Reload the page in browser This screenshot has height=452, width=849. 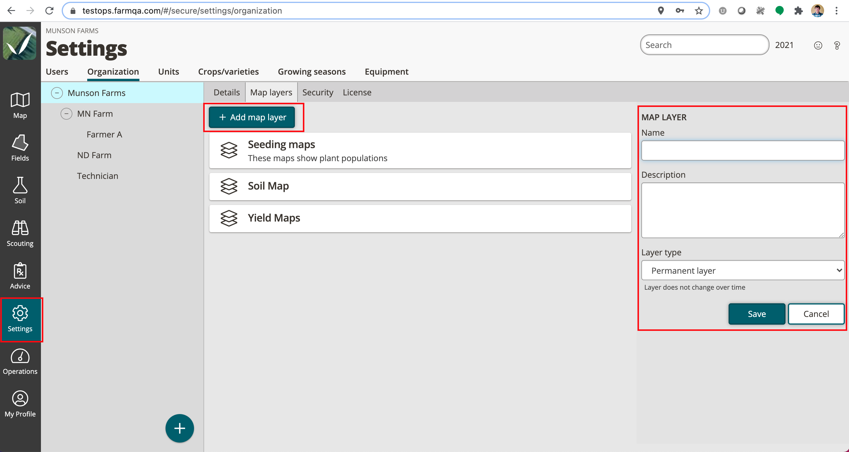tap(50, 11)
